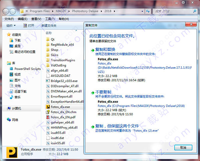
Task: Click the Shop folder icon
Action: (48, 50)
